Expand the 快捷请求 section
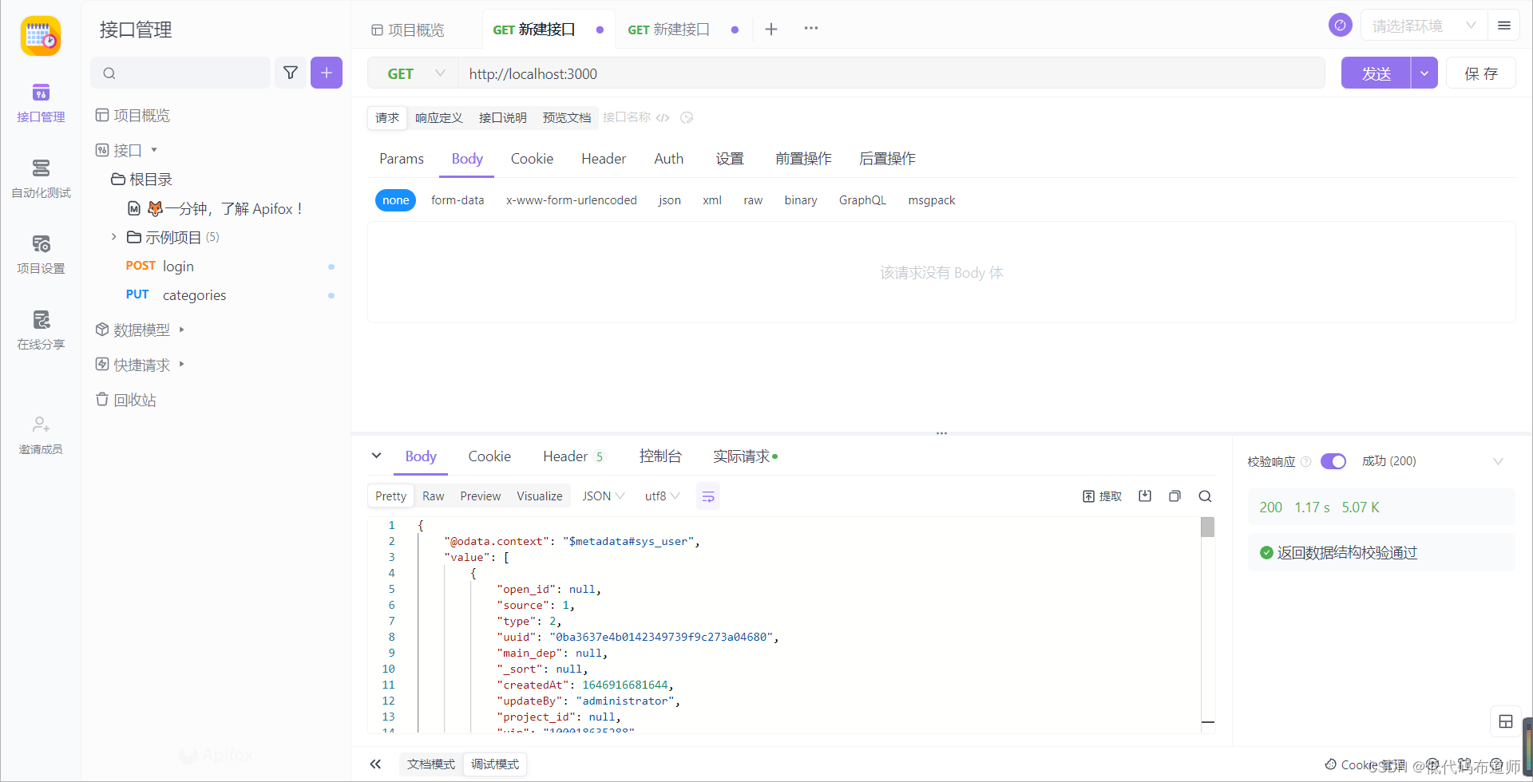This screenshot has width=1533, height=782. click(x=181, y=364)
